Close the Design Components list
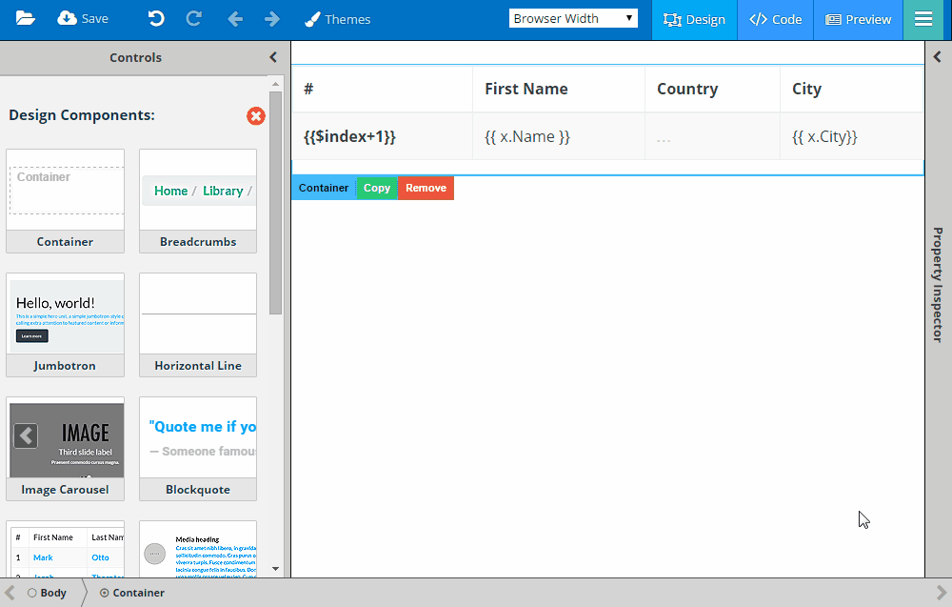 coord(255,115)
